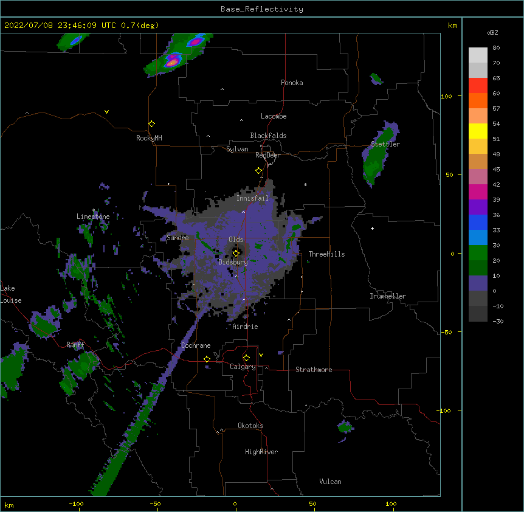The image size is (524, 512).
Task: Select the slate purple swatch between 10 and 0 dBZ
Action: pyautogui.click(x=478, y=283)
